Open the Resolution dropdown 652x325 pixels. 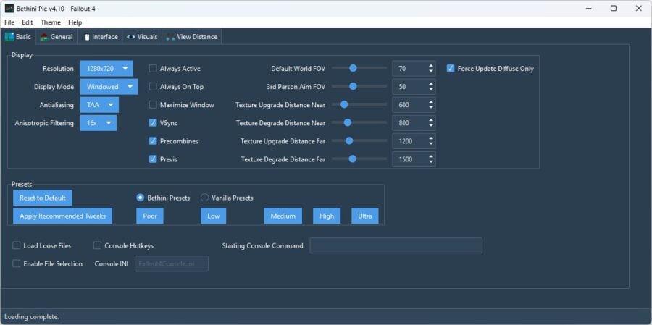pos(107,69)
